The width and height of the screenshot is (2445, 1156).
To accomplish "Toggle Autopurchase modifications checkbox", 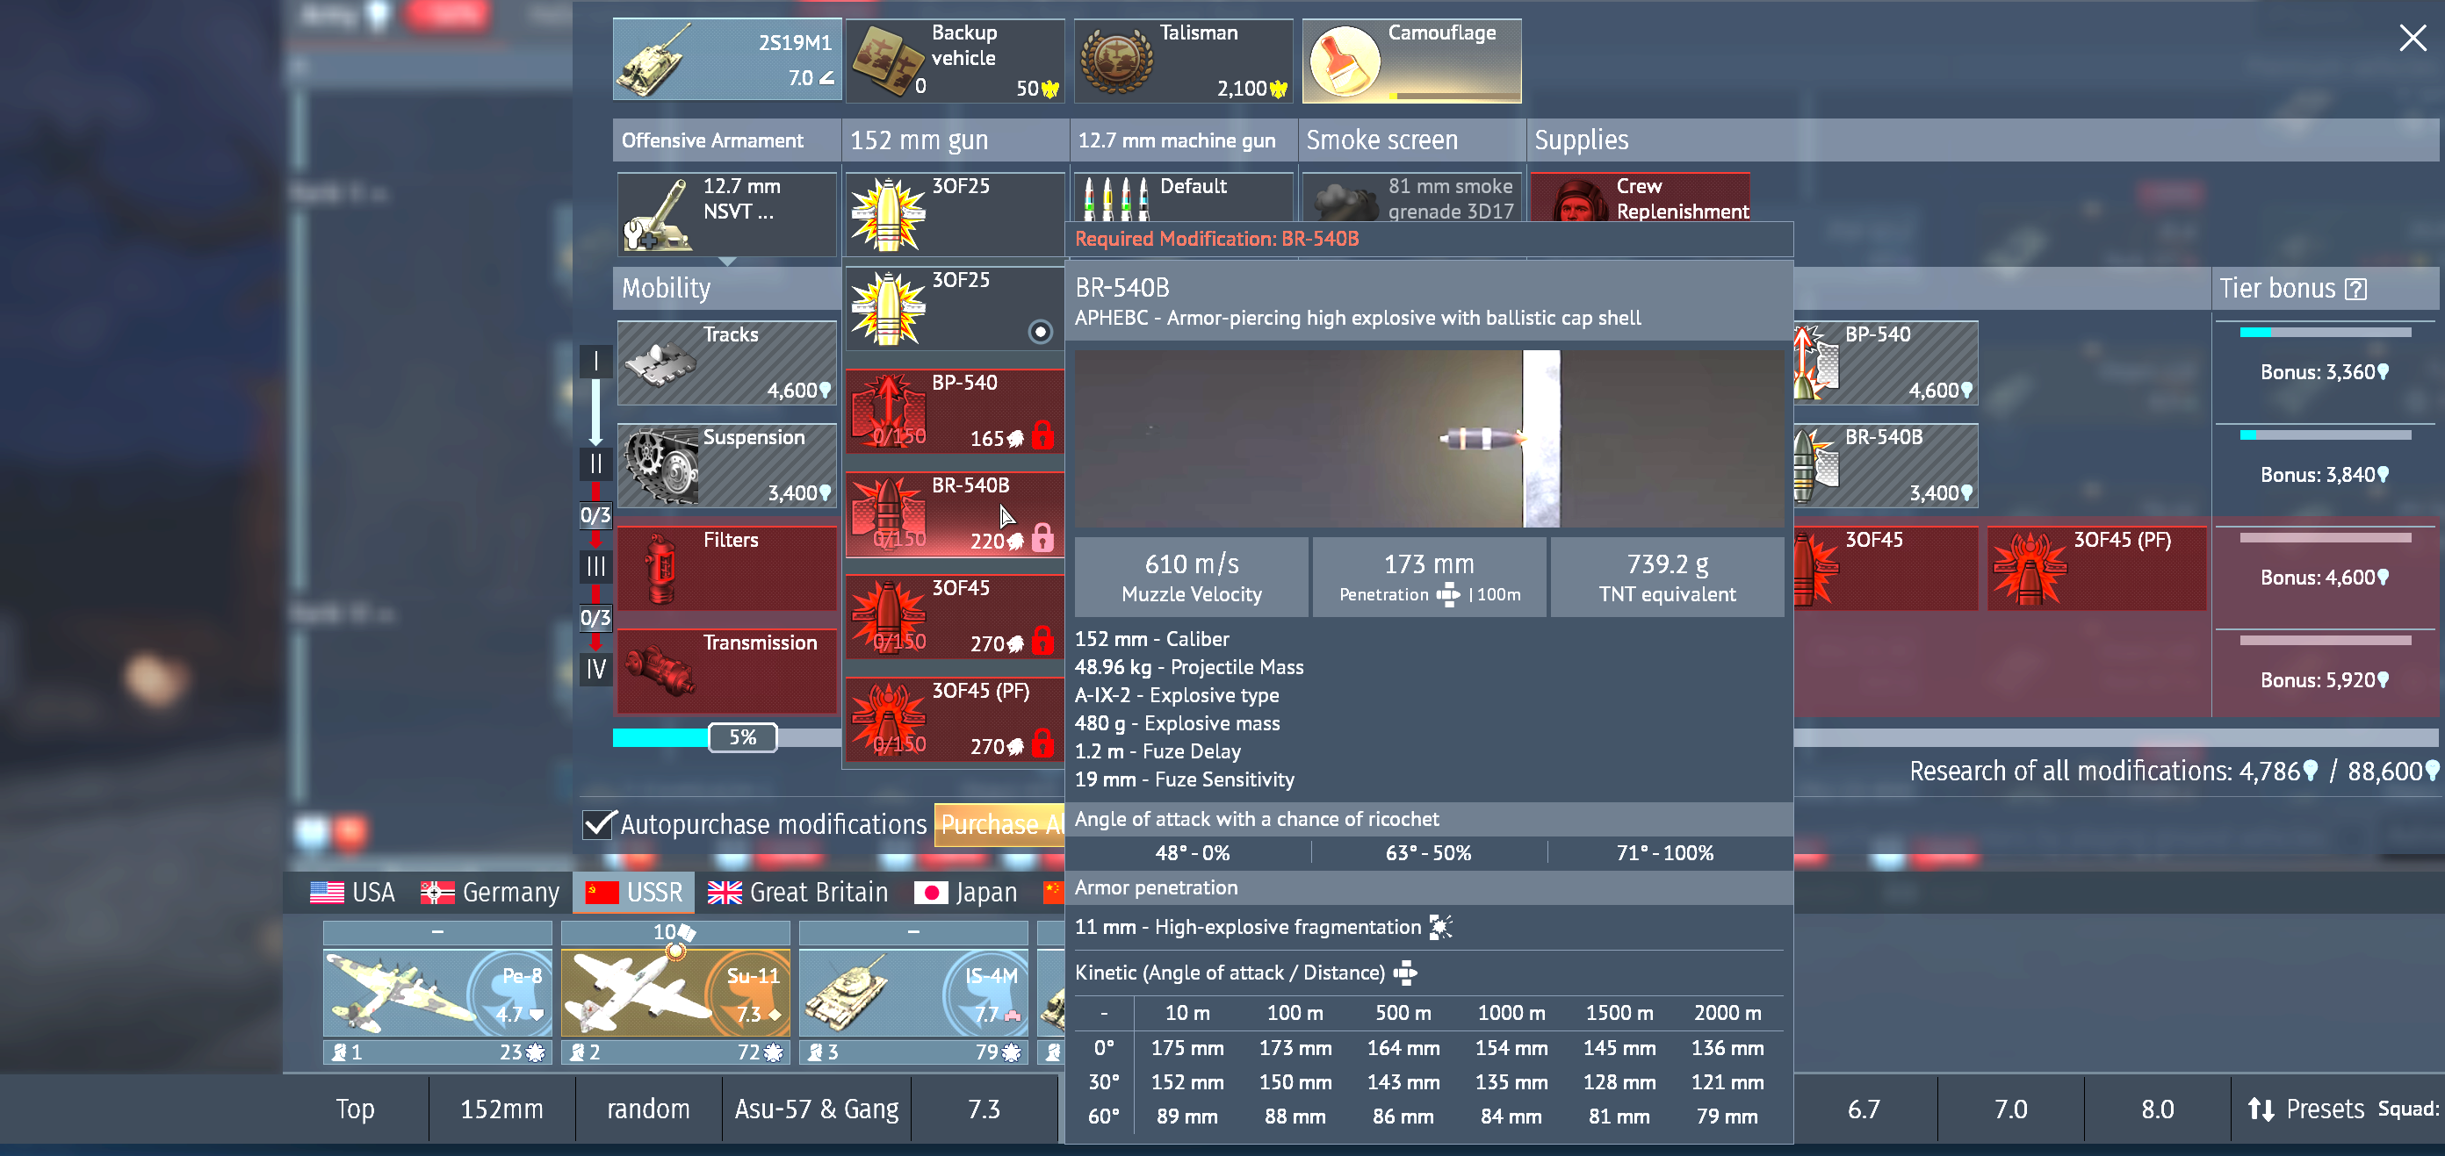I will coord(598,823).
